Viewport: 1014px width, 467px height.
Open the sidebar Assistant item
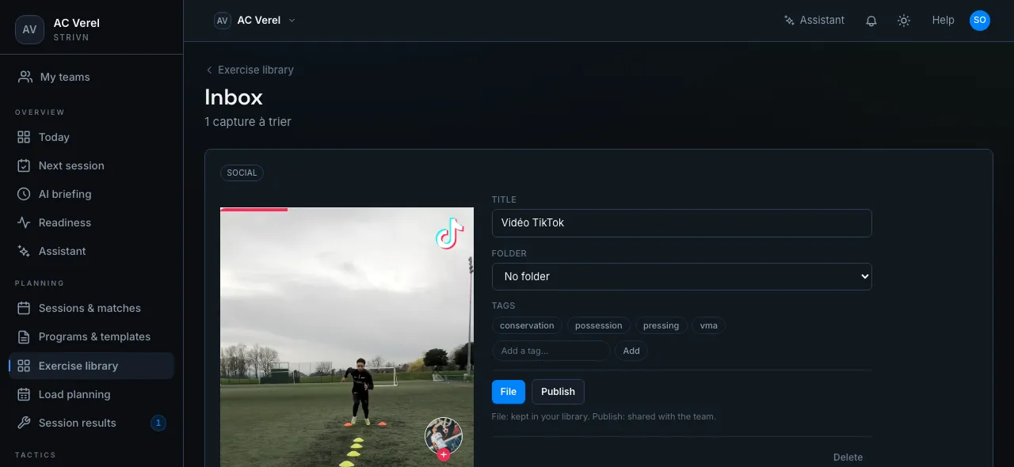92,251
